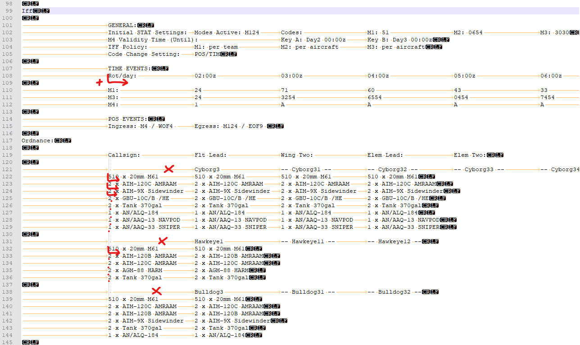Image resolution: width=580 pixels, height=345 pixels.
Task: Click the 'IFF Policy:' label
Action: coord(128,47)
